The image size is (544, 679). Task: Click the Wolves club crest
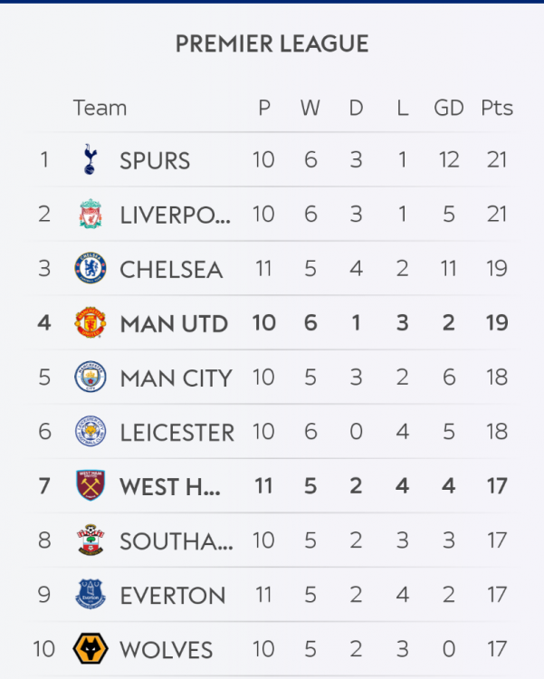click(x=90, y=649)
